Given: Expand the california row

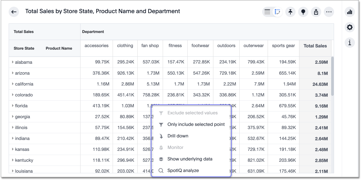Looking at the screenshot, I should (x=13, y=84).
